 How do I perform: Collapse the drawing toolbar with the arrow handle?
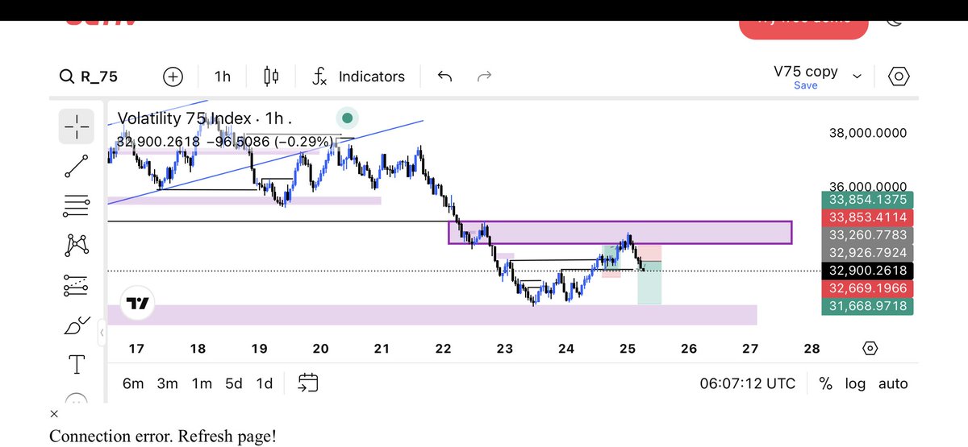(x=102, y=333)
